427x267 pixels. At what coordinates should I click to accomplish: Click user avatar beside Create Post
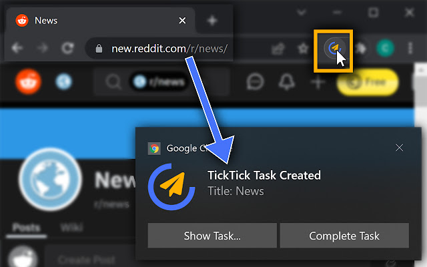(23, 257)
